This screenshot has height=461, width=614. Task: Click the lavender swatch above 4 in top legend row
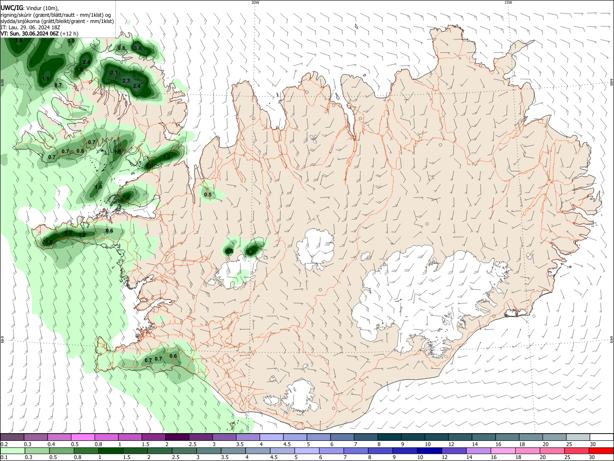coord(271,437)
